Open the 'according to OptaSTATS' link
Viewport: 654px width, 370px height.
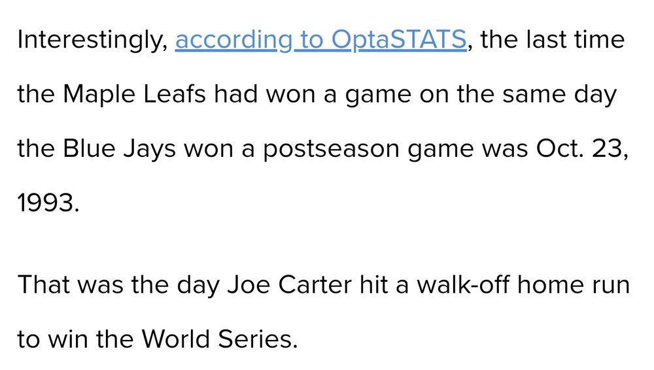click(320, 41)
